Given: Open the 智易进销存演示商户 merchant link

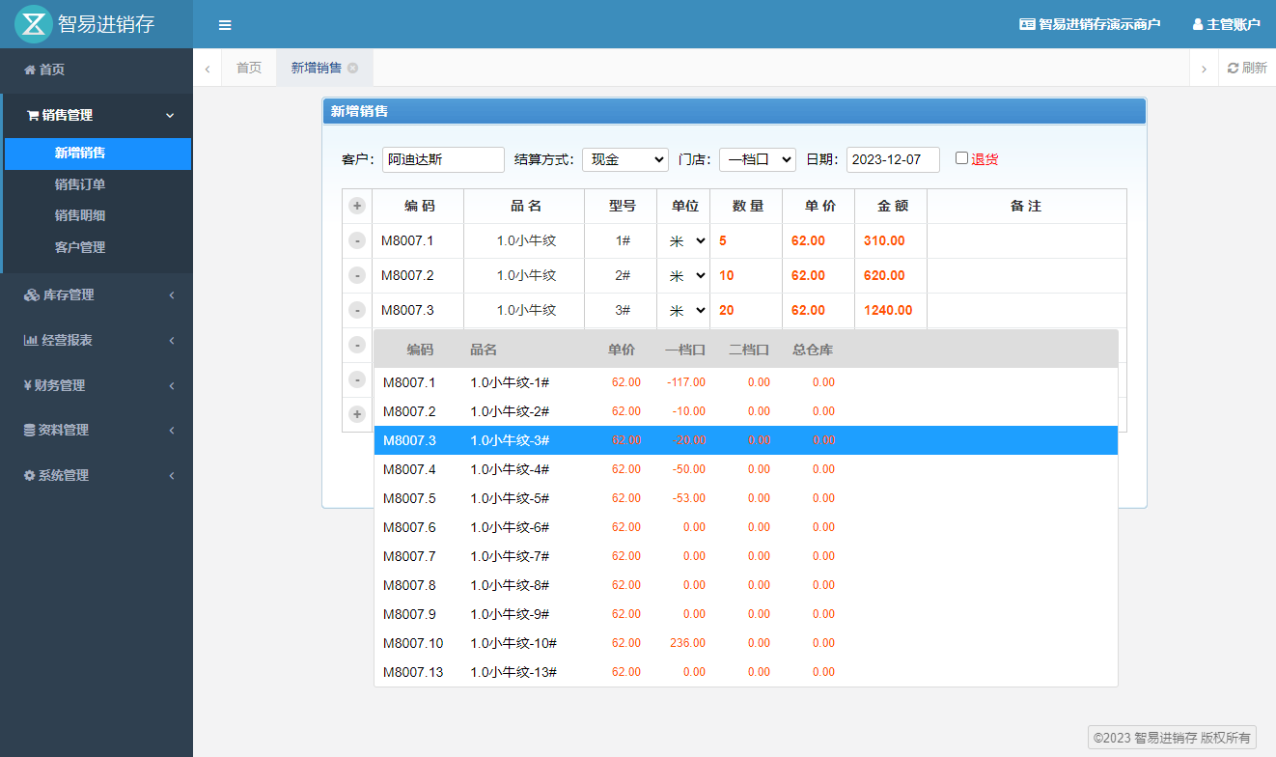Looking at the screenshot, I should pos(1090,24).
